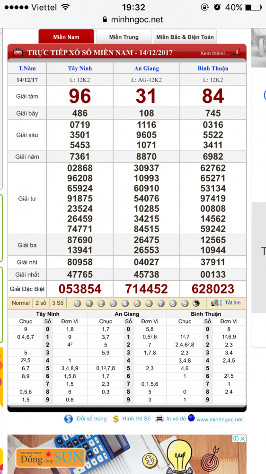
Task: Select the 2 số display mode
Action: point(41,303)
